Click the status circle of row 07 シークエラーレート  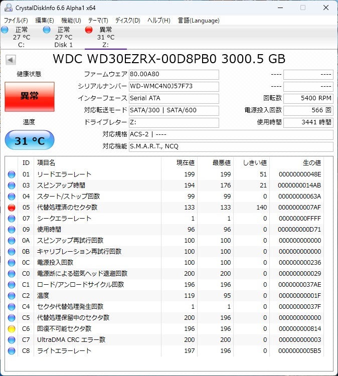click(x=12, y=219)
